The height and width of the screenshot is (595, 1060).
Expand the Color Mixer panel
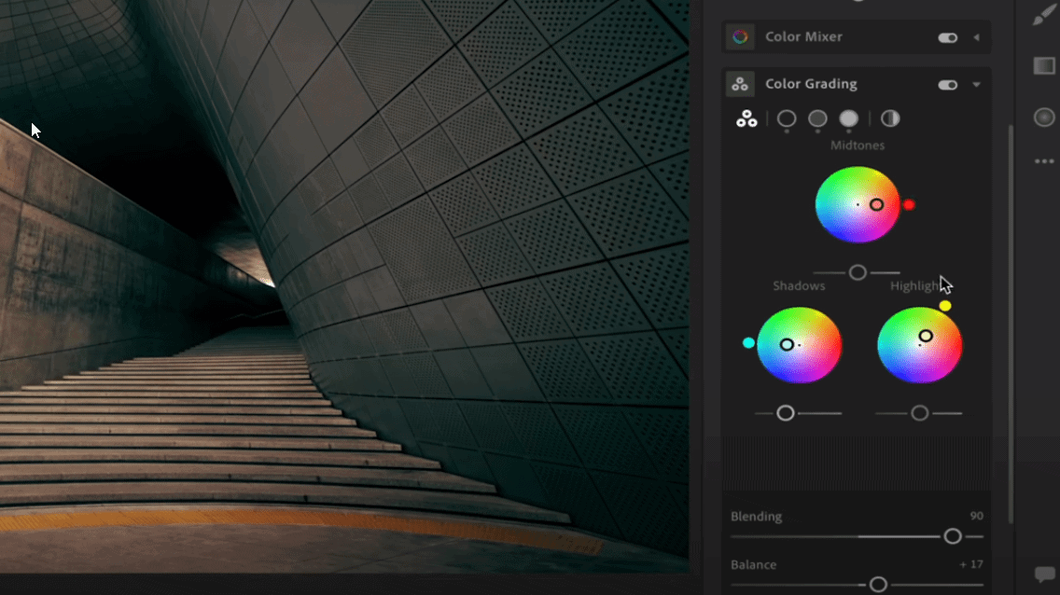pyautogui.click(x=977, y=36)
